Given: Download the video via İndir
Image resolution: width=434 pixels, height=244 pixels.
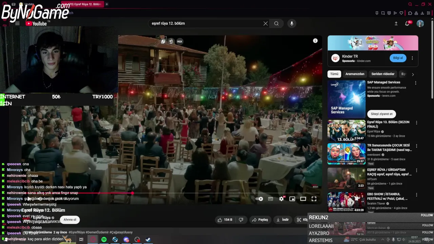Looking at the screenshot, I should click(282, 220).
